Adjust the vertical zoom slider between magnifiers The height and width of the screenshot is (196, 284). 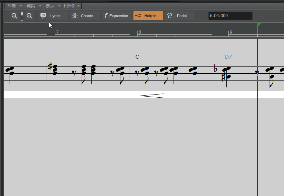click(x=22, y=16)
